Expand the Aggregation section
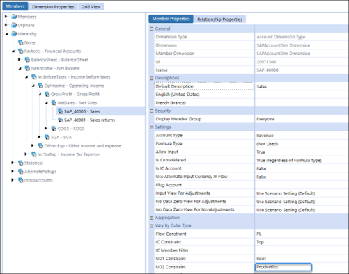Screen dimensions: 349x274 pyautogui.click(x=152, y=218)
